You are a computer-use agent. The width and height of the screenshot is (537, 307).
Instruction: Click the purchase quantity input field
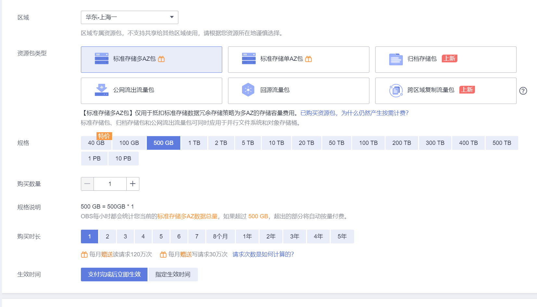110,184
